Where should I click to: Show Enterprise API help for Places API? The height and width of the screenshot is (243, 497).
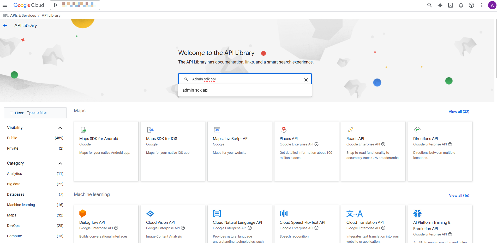click(x=316, y=144)
